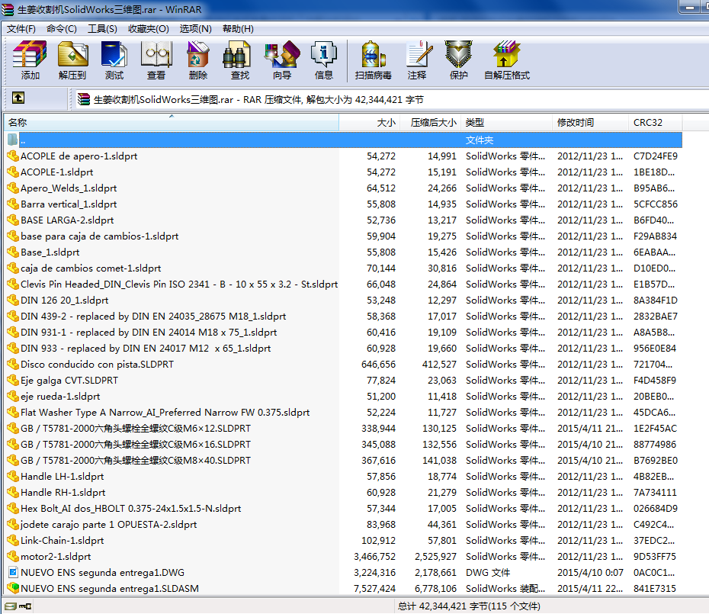709x614 pixels.
Task: Select GB T5781-2000 M6×16.SLDPRT file
Action: pyautogui.click(x=136, y=445)
